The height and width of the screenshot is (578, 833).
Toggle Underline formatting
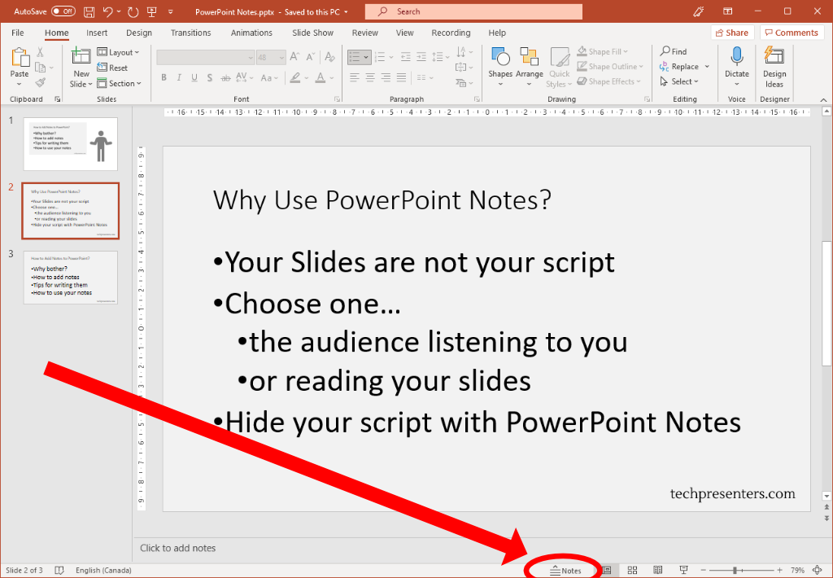click(194, 77)
